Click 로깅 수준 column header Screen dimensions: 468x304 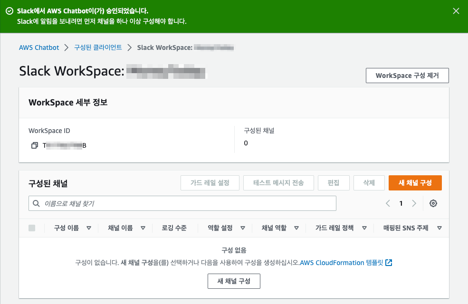point(174,228)
